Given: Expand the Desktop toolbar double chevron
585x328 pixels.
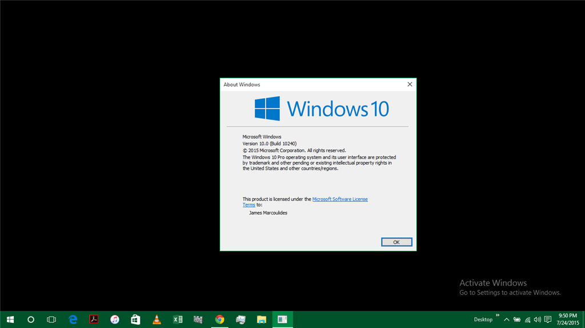Looking at the screenshot, I should coord(498,315).
